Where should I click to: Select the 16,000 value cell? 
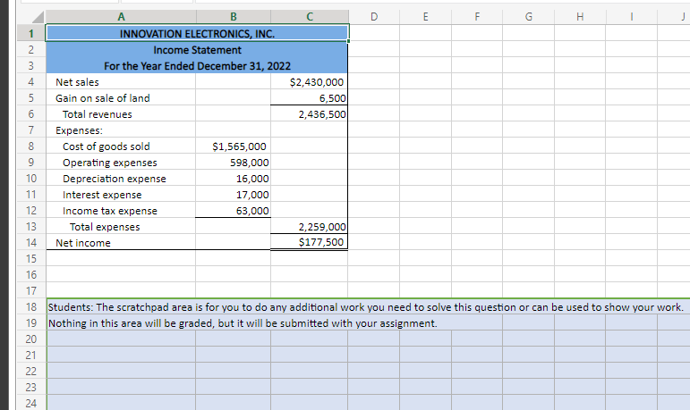(234, 179)
